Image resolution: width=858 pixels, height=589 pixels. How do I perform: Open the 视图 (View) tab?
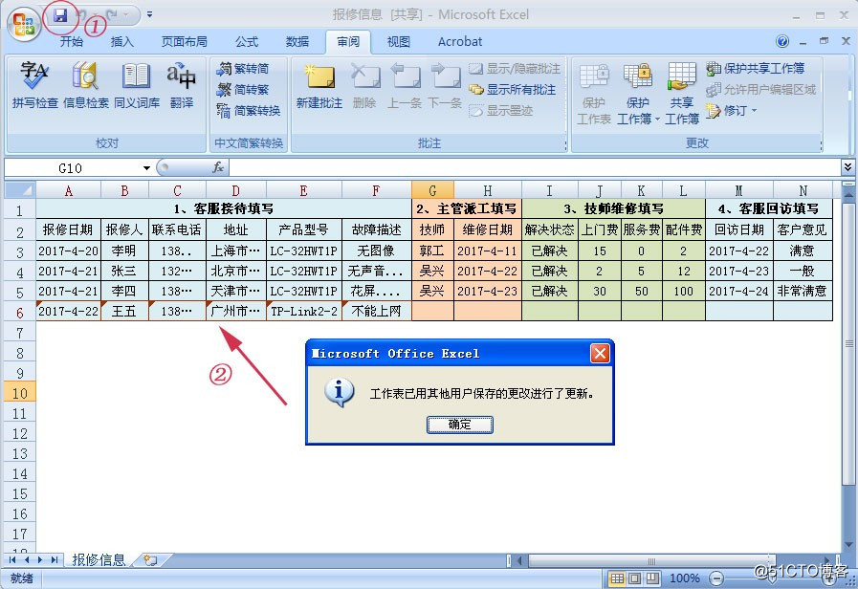pos(398,41)
